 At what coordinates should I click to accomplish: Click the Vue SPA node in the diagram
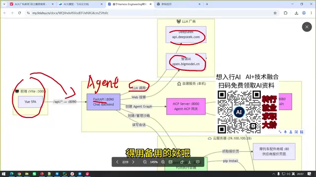pos(31,102)
